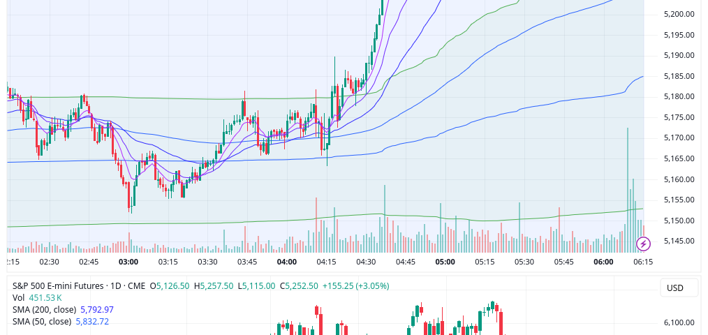The image size is (708, 335).
Task: Click the 5,170.00 price axis label
Action: point(679,137)
